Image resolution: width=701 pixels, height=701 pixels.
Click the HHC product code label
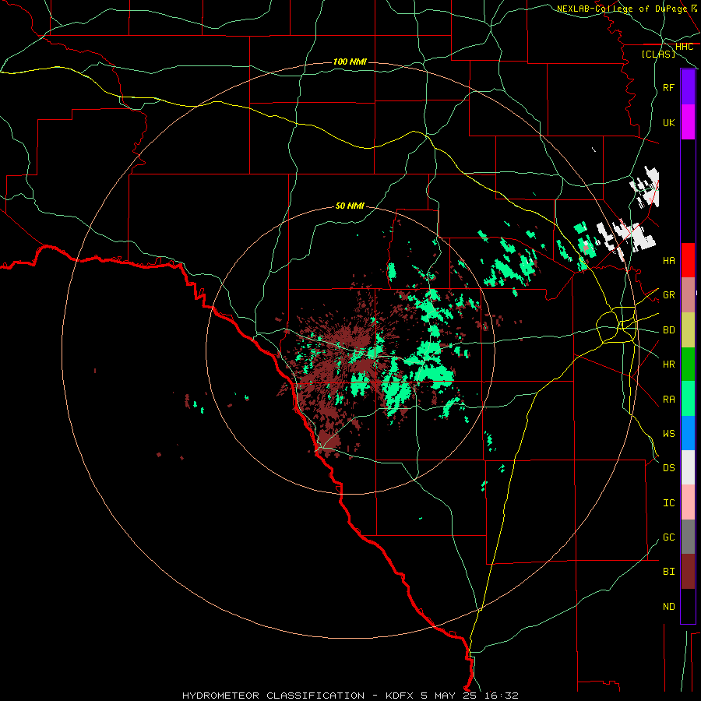684,47
